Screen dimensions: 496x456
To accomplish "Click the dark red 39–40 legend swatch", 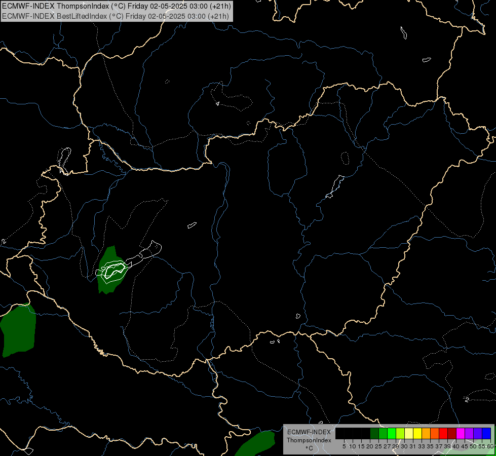I will [x=452, y=434].
